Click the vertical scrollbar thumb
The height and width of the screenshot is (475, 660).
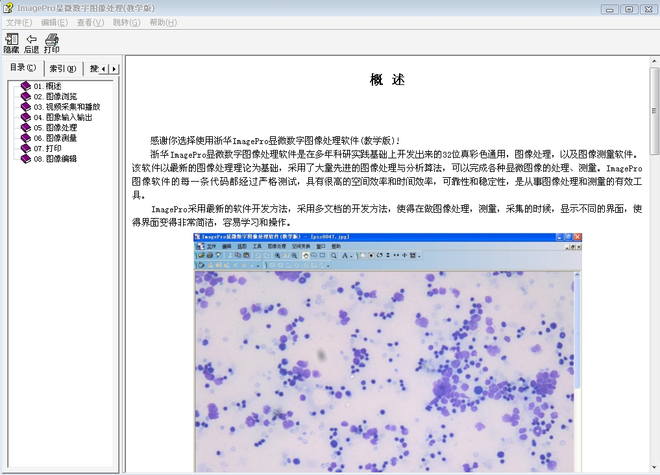tap(655, 111)
